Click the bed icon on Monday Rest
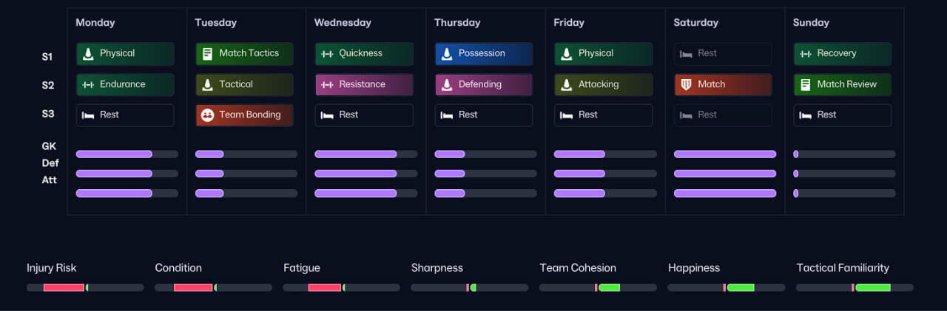Image resolution: width=947 pixels, height=311 pixels. click(88, 115)
